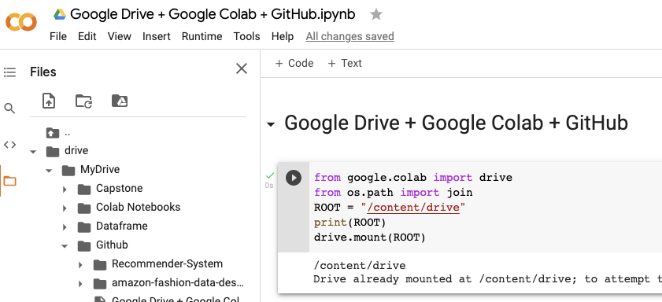Viewport: 662px width, 302px height.
Task: Collapse the drive folder tree arrow
Action: pos(33,152)
